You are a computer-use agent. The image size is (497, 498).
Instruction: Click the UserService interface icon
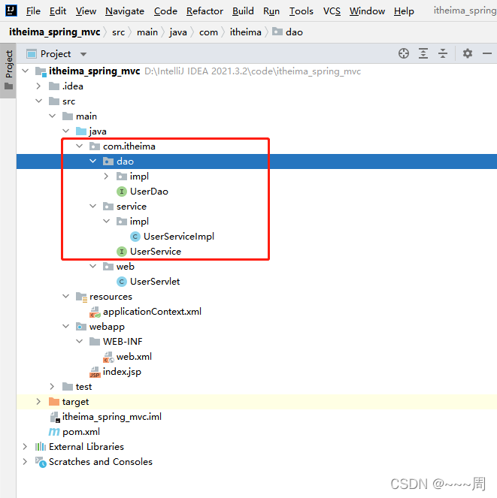pyautogui.click(x=122, y=252)
